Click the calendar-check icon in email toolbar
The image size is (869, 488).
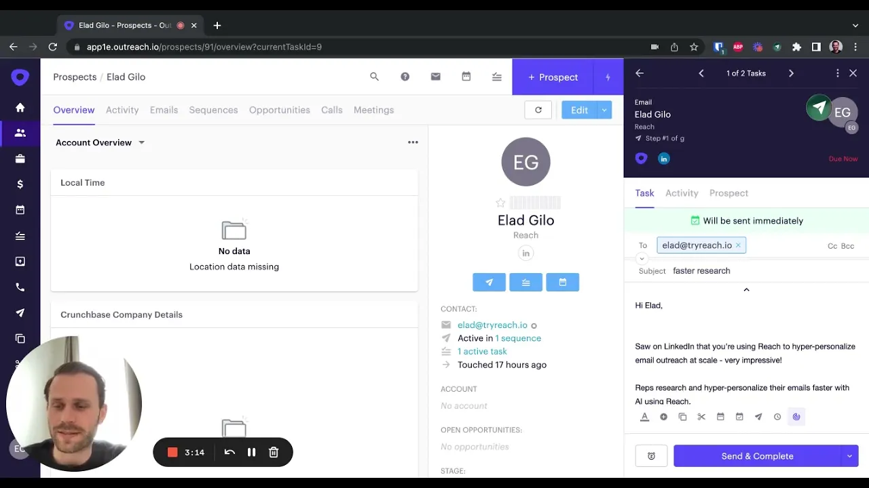pos(739,417)
